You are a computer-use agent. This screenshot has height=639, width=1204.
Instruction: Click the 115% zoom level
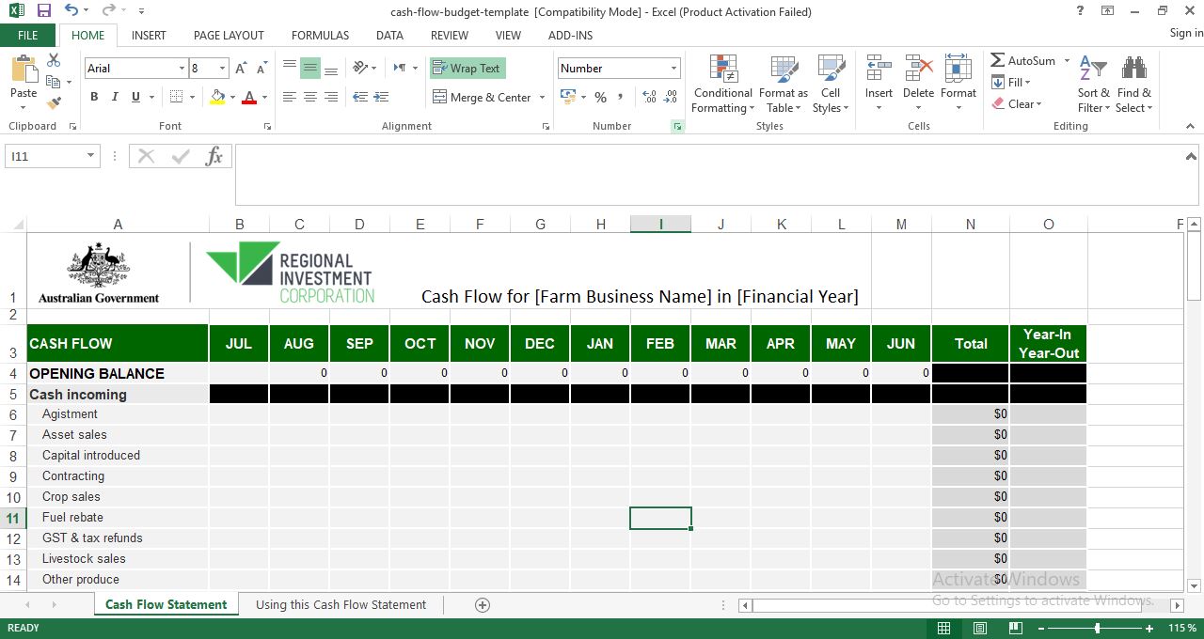point(1182,628)
